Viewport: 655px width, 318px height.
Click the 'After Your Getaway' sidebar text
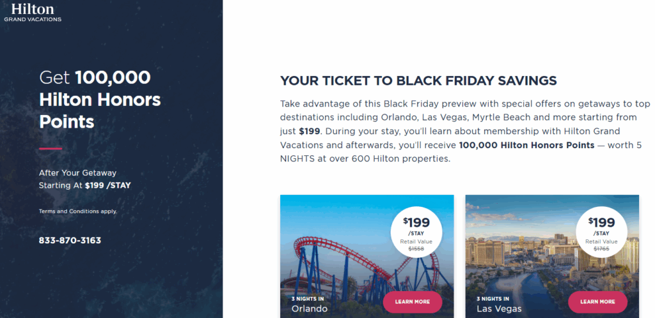coord(77,173)
